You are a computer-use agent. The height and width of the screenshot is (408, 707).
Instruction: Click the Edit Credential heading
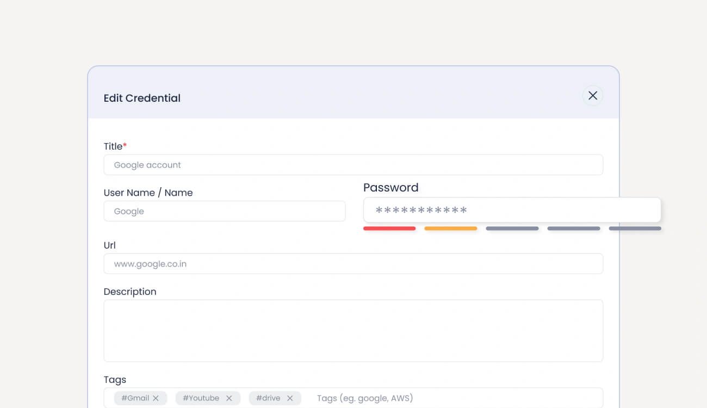[x=142, y=98]
